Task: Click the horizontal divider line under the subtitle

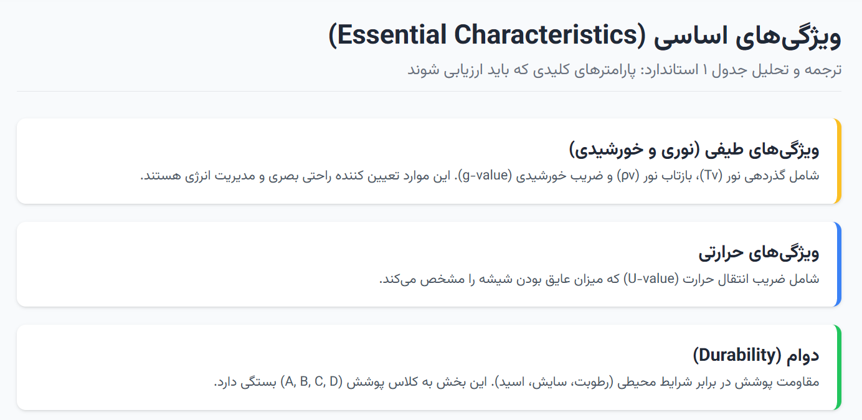Action: [430, 91]
